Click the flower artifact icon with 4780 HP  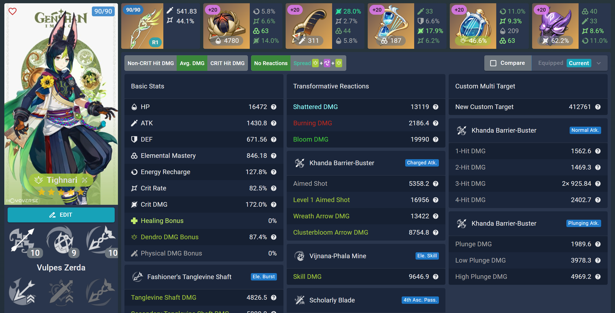pyautogui.click(x=226, y=26)
